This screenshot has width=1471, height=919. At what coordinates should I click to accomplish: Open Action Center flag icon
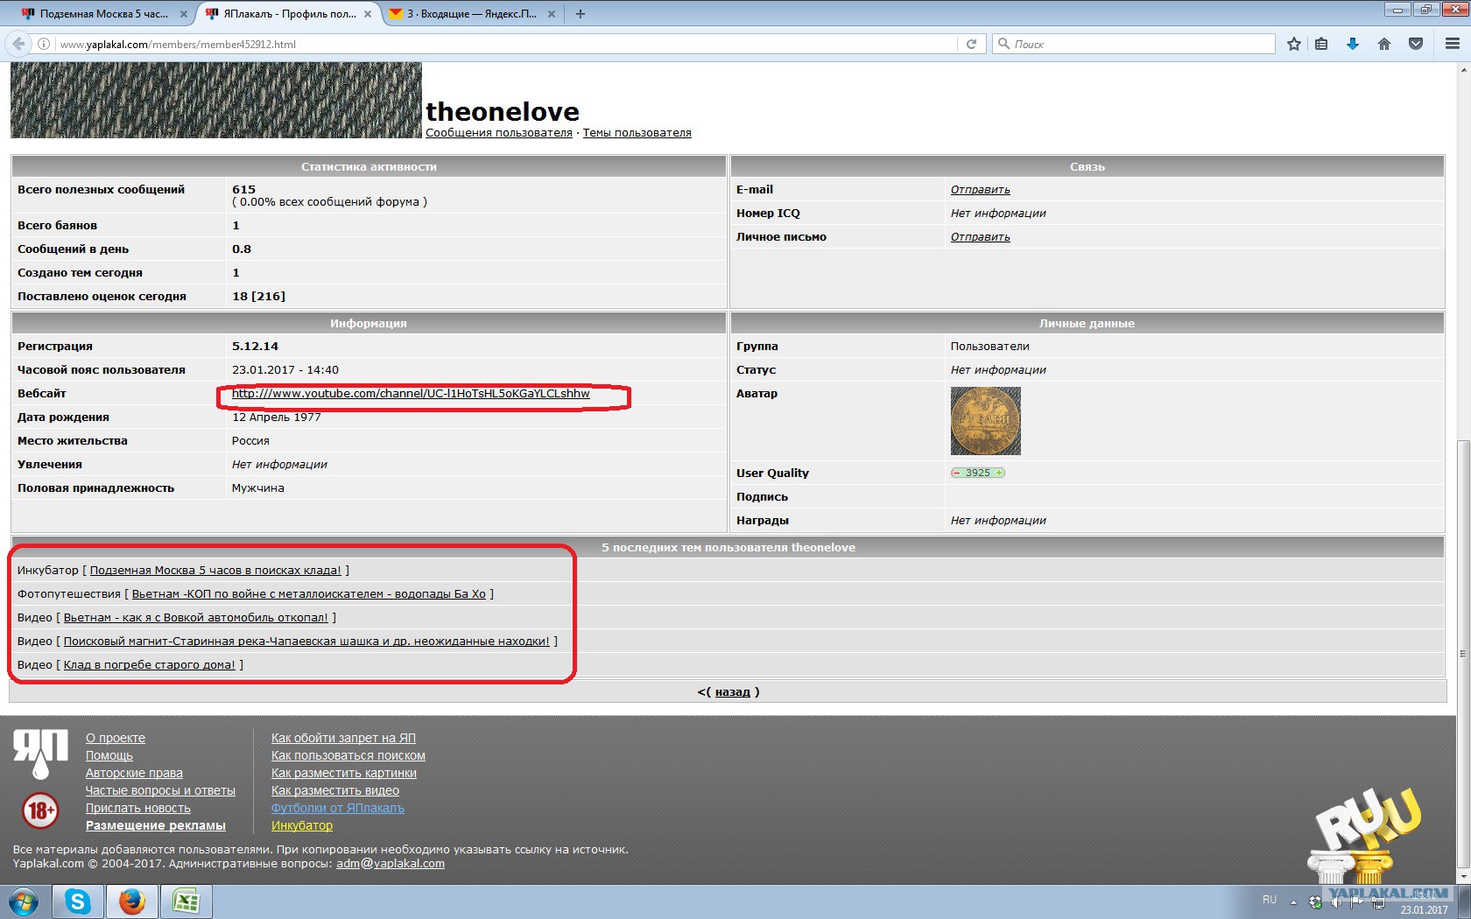(1357, 902)
